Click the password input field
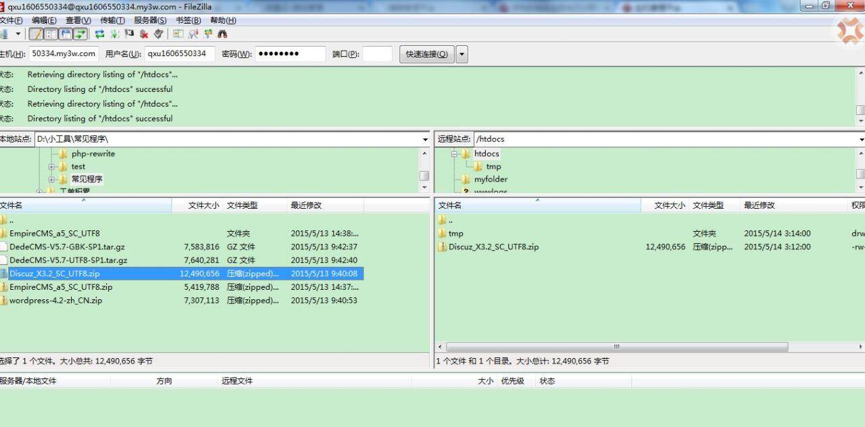Image resolution: width=865 pixels, height=427 pixels. point(291,54)
